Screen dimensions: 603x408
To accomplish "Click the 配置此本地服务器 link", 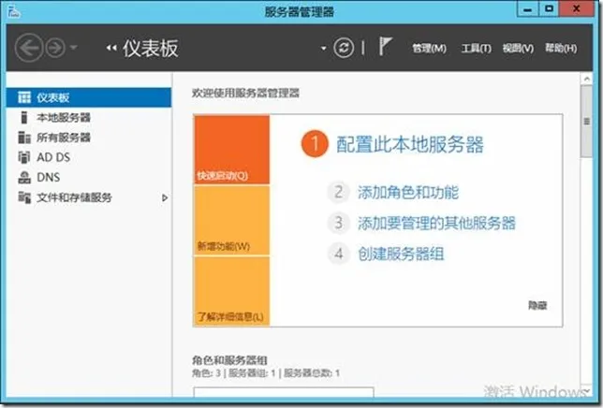I will tap(409, 145).
